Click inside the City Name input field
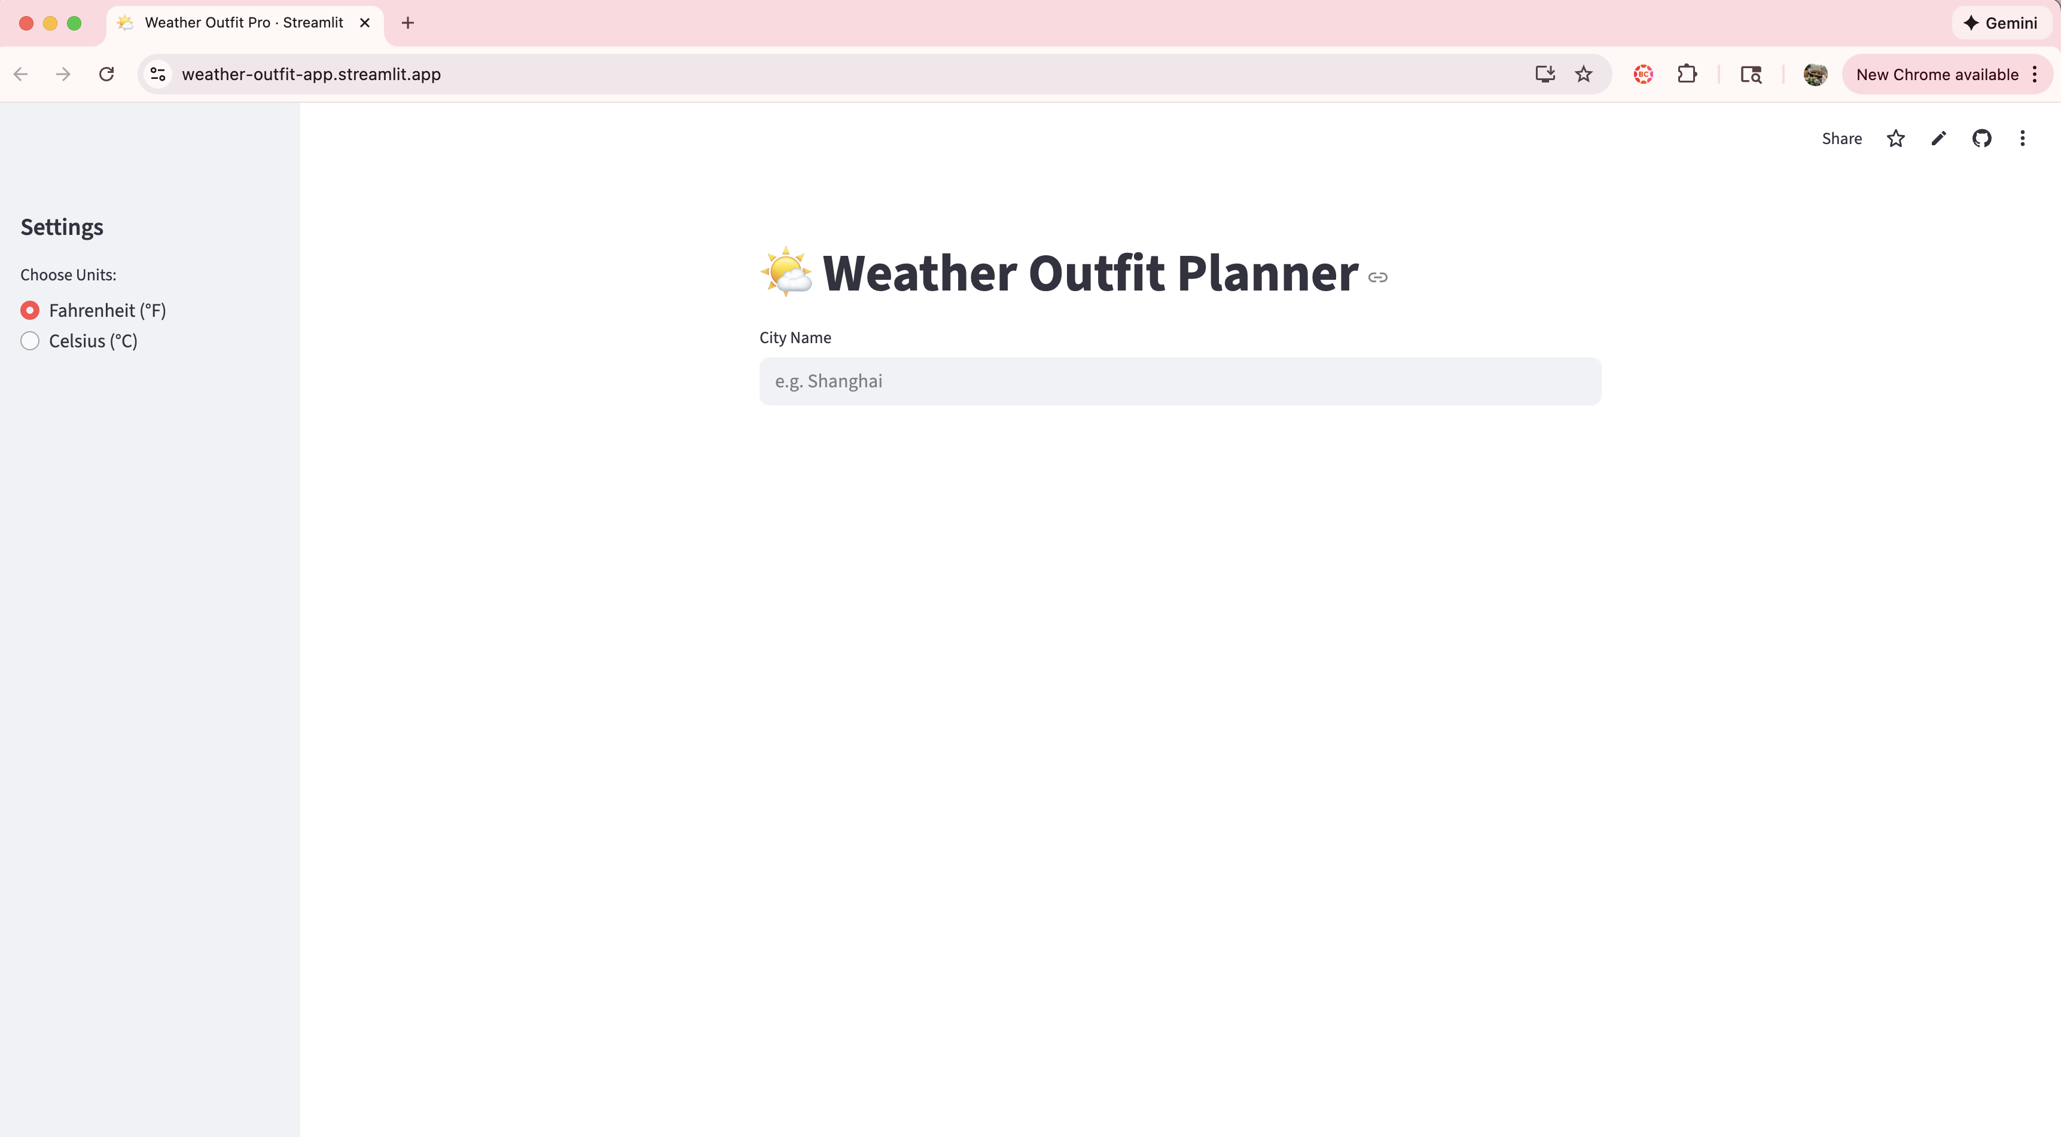This screenshot has width=2061, height=1137. pyautogui.click(x=1179, y=381)
